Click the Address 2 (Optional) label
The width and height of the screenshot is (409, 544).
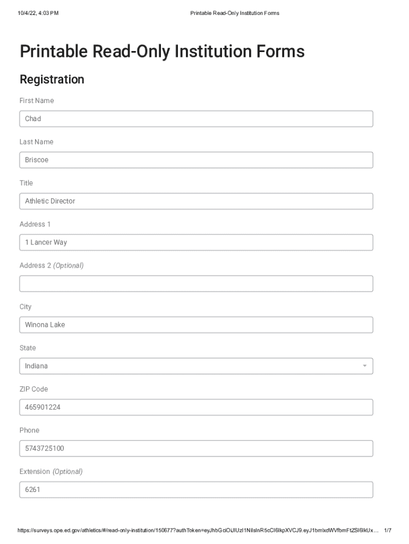tap(52, 266)
